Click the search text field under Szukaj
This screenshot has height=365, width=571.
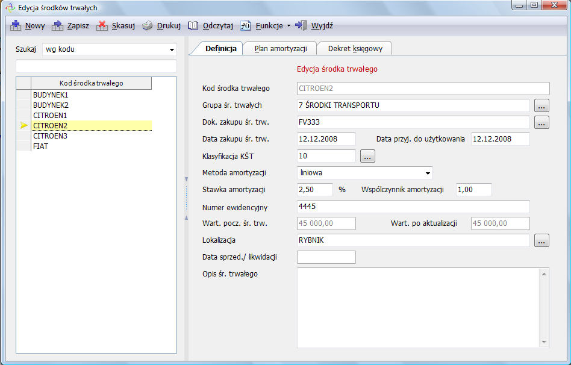[96, 66]
